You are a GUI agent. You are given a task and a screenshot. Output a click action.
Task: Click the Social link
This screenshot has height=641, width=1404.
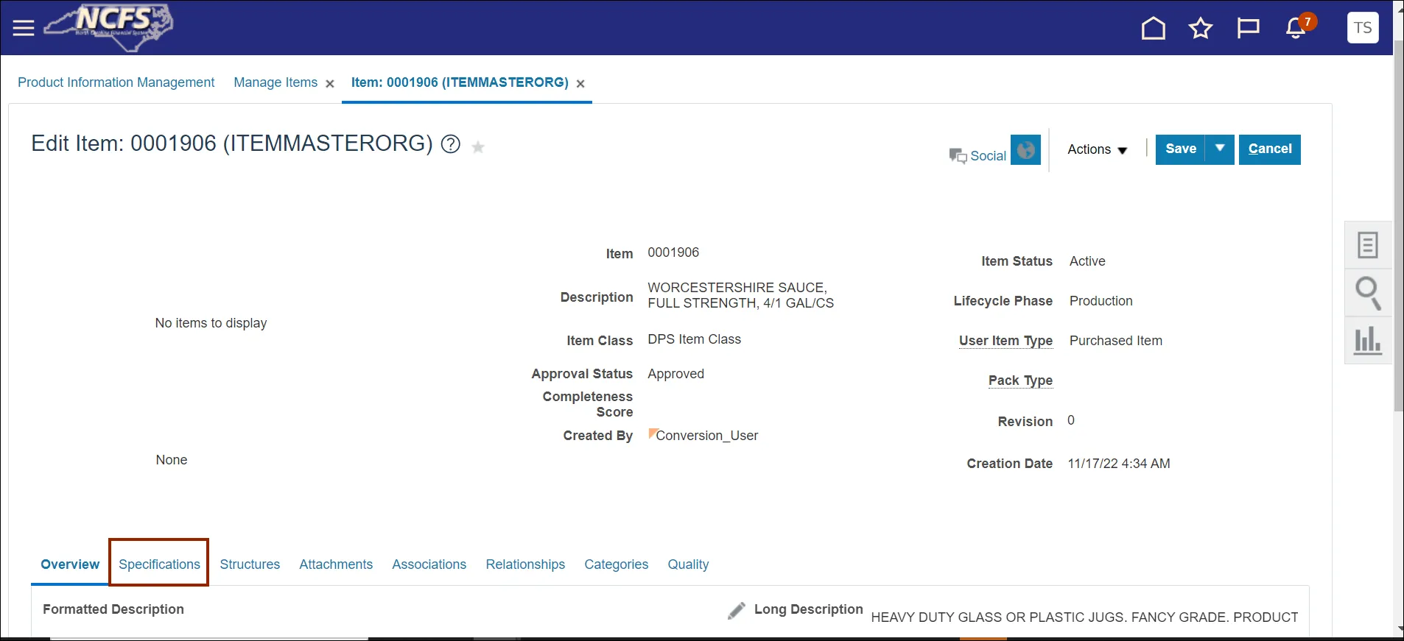click(988, 156)
